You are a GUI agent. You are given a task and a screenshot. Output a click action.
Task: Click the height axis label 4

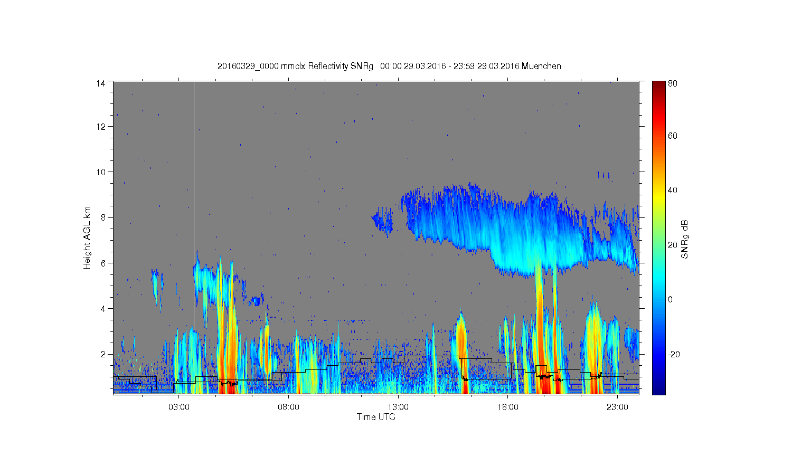pos(102,308)
